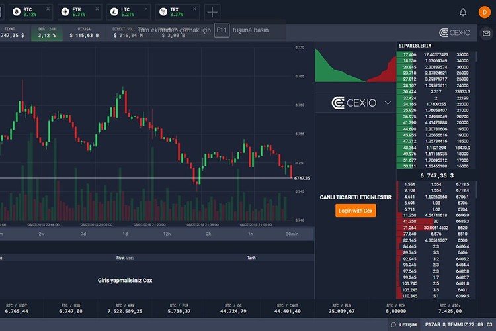Click the notification bell icon
Viewport: 496px width, 331px height.
click(x=463, y=12)
